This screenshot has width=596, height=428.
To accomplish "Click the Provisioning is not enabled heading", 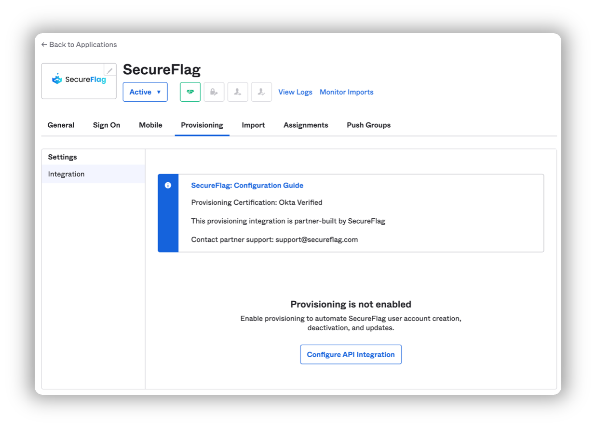I will (x=351, y=304).
